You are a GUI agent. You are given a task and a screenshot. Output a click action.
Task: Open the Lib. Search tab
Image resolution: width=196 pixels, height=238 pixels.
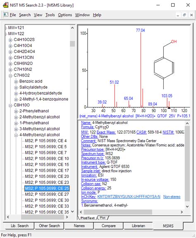coord(19,226)
